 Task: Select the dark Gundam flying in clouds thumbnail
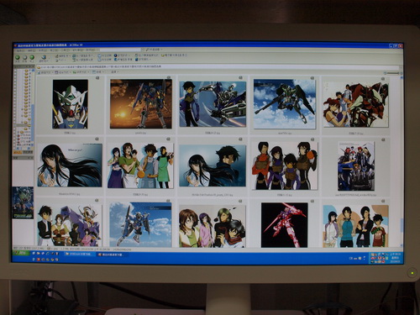(285, 103)
